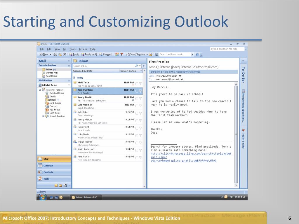The image size is (299, 224).
Task: Click the Send/Receive toolbar button
Action: [135, 55]
